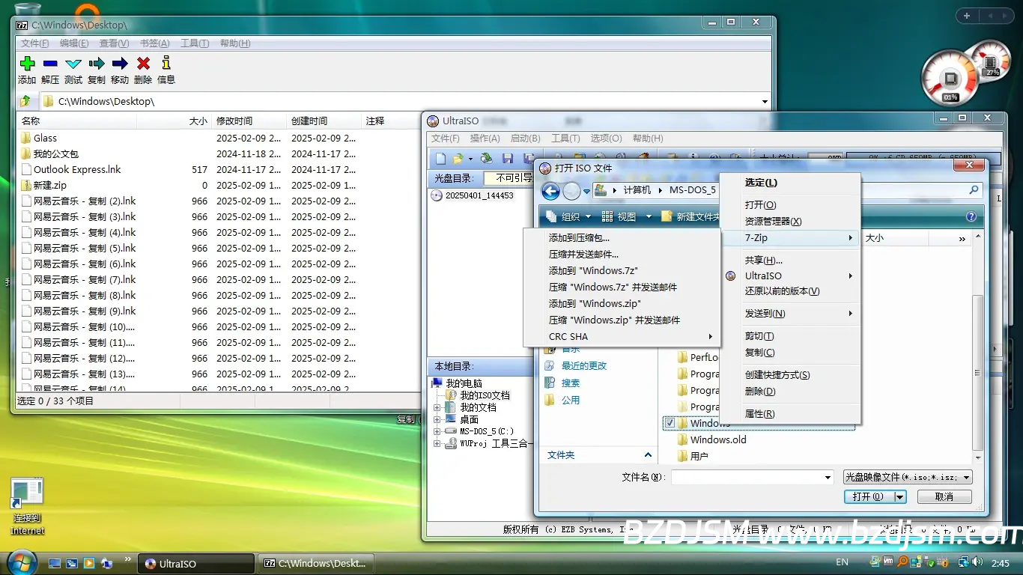
Task: Click the Back arrow in Open ISO dialog
Action: click(550, 191)
